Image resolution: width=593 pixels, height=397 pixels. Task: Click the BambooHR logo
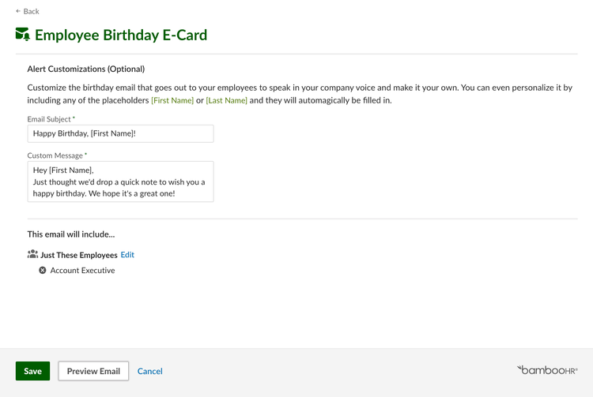547,370
